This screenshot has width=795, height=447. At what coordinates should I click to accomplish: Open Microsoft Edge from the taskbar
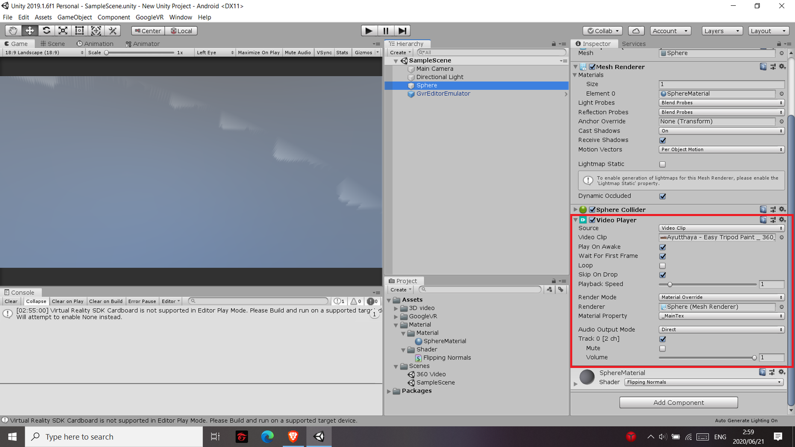[267, 437]
